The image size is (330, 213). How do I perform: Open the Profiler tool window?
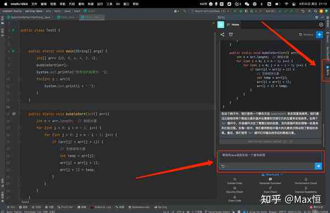pos(65,207)
